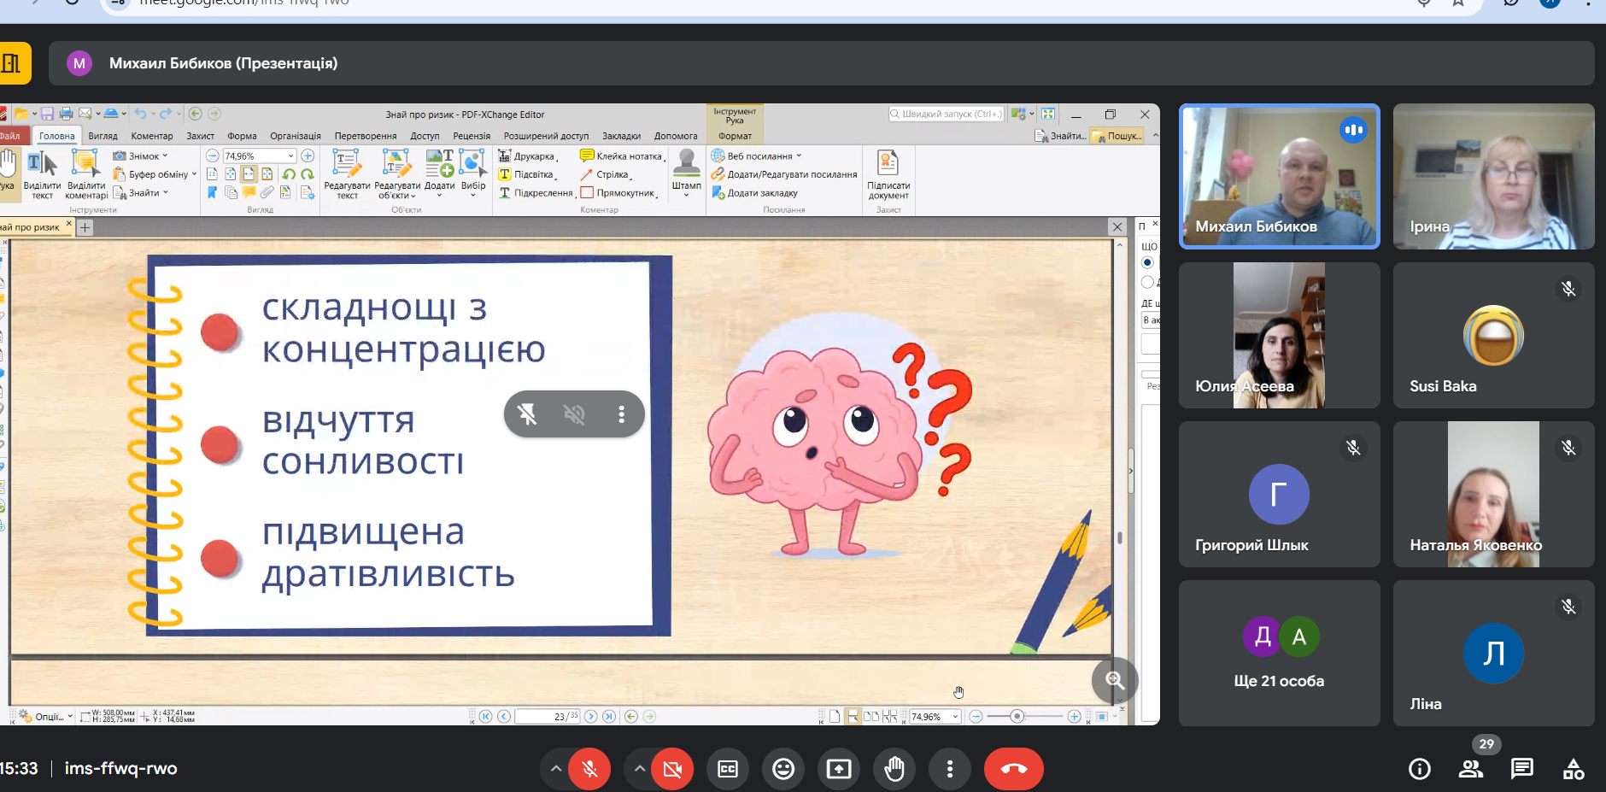Expand video settings arrow
The image size is (1606, 792).
[639, 769]
